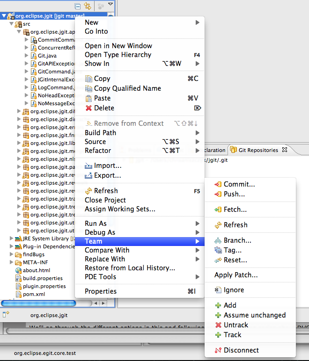Click the Ignore icon in Team submenu
Screen dimensions: 309x361
[218, 290]
